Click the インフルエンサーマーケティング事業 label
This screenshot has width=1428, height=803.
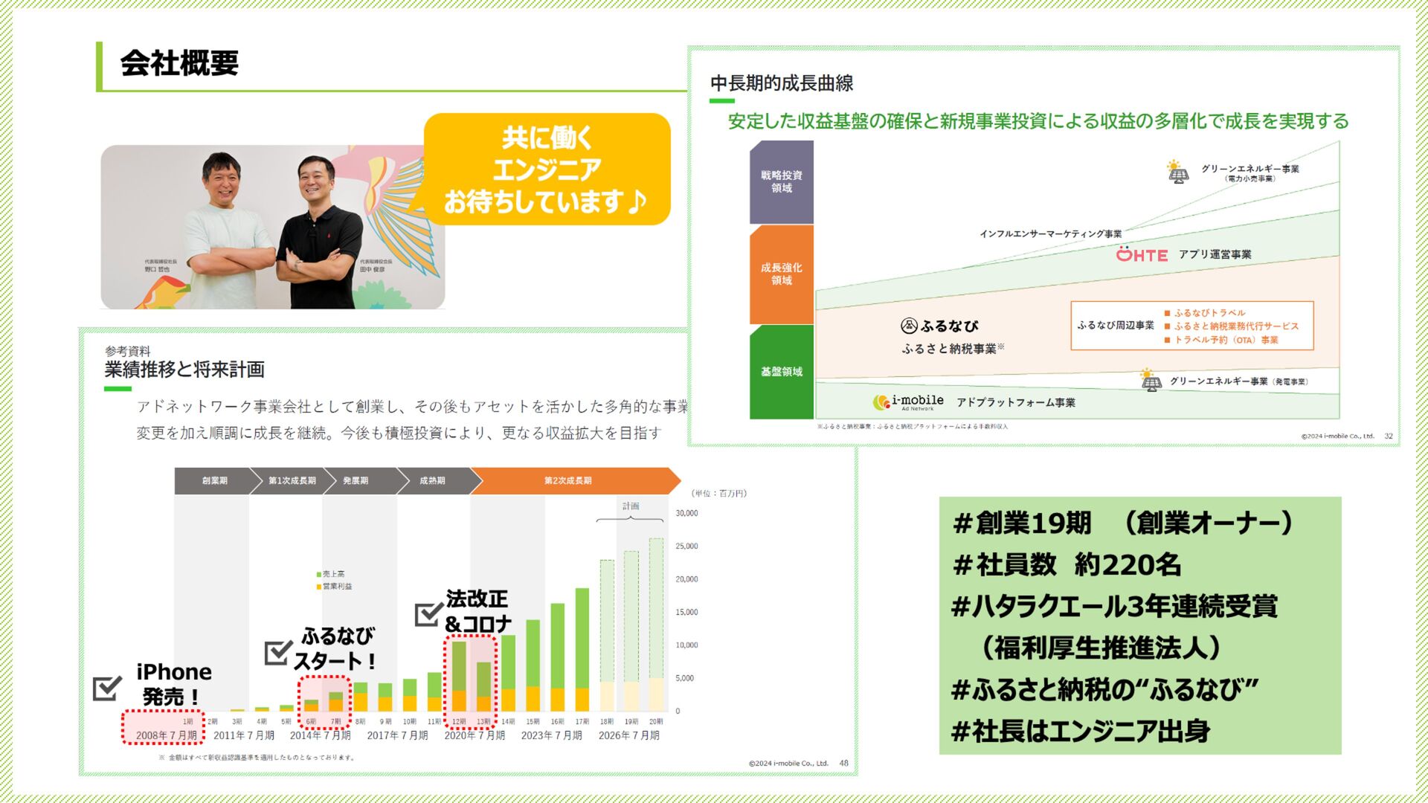(1050, 233)
